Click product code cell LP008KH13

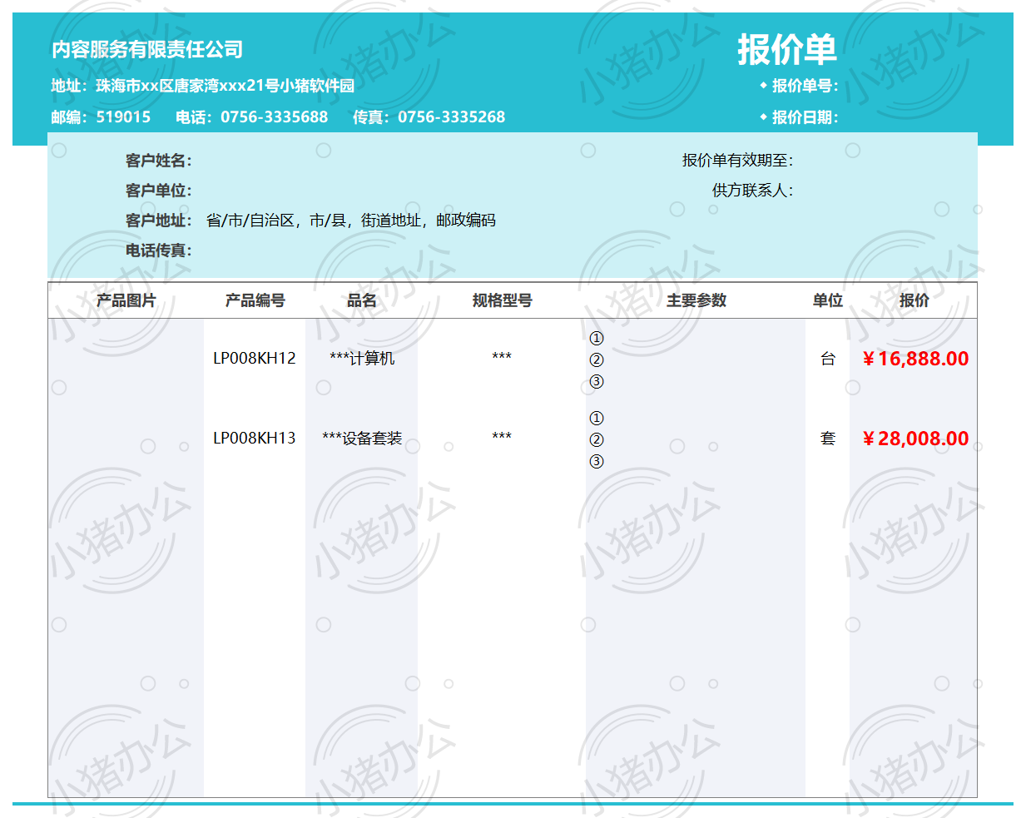coord(255,439)
